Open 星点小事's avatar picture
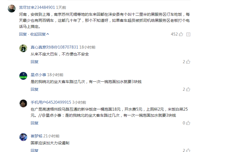The image size is (240, 152). click(23, 76)
